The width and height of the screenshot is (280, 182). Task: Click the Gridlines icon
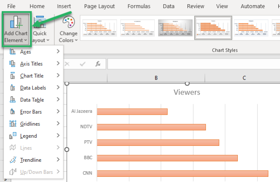pos(12,124)
